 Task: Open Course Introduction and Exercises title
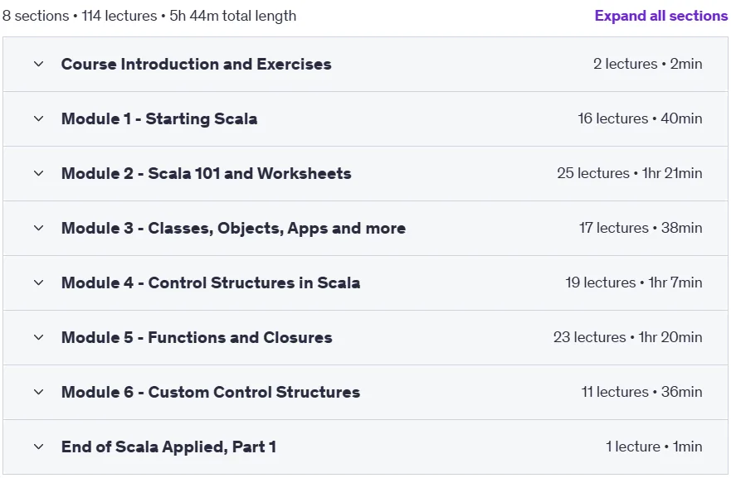click(x=197, y=65)
